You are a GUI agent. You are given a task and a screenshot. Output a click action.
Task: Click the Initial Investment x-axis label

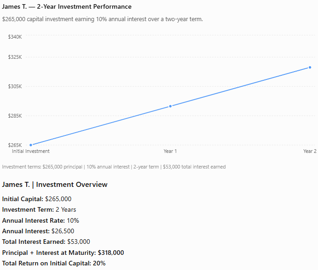pyautogui.click(x=31, y=151)
